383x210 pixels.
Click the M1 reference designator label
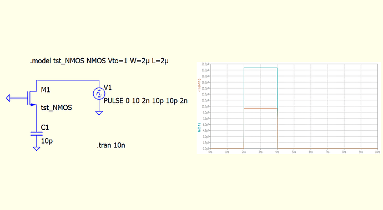(x=46, y=90)
